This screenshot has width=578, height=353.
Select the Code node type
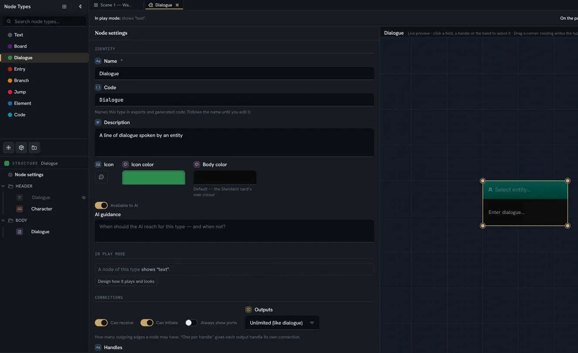pyautogui.click(x=44, y=115)
